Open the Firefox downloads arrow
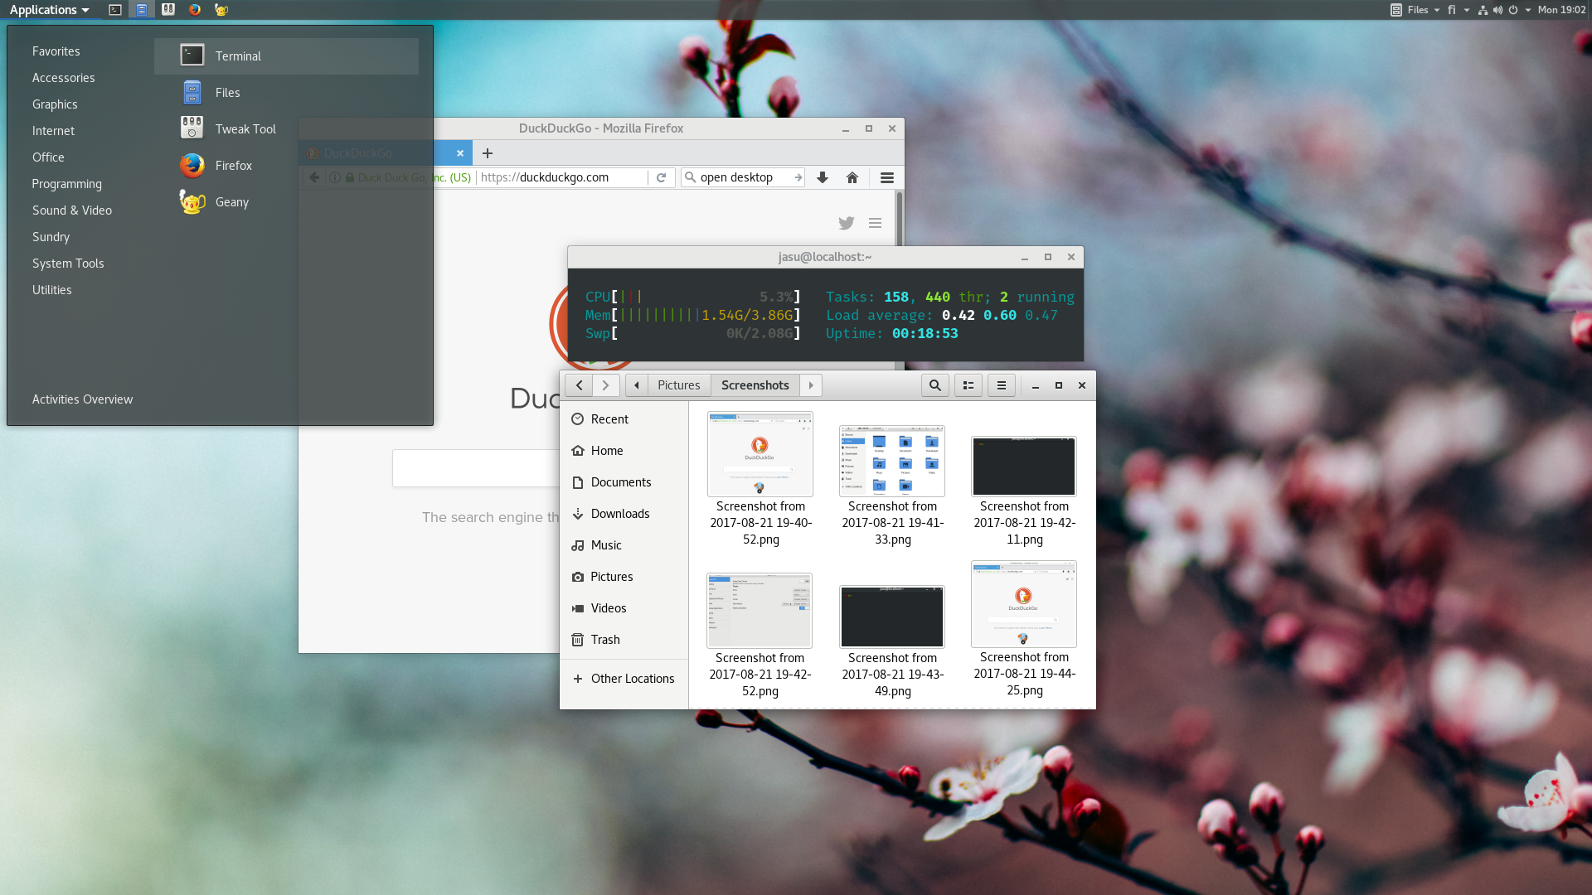Viewport: 1592px width, 895px height. click(x=823, y=177)
